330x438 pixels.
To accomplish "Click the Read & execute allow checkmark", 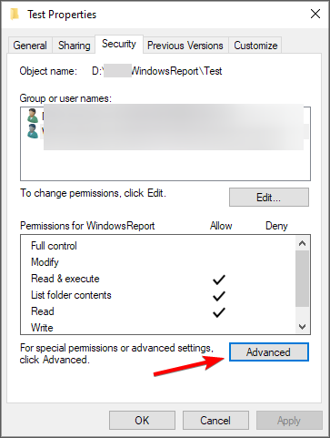I will pyautogui.click(x=218, y=280).
